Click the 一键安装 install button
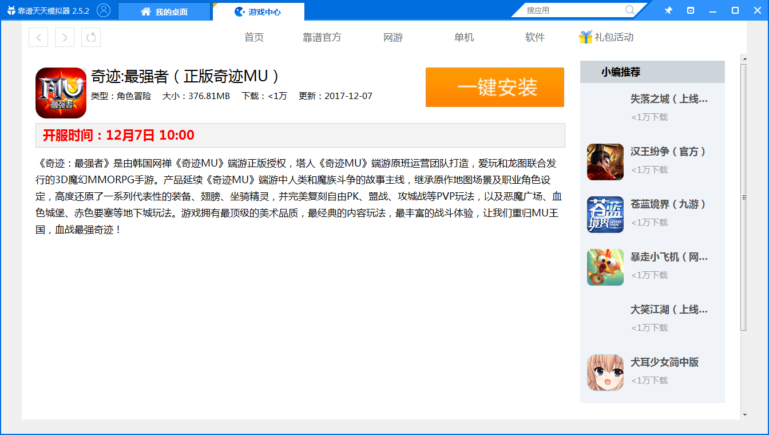769x435 pixels. coord(495,87)
